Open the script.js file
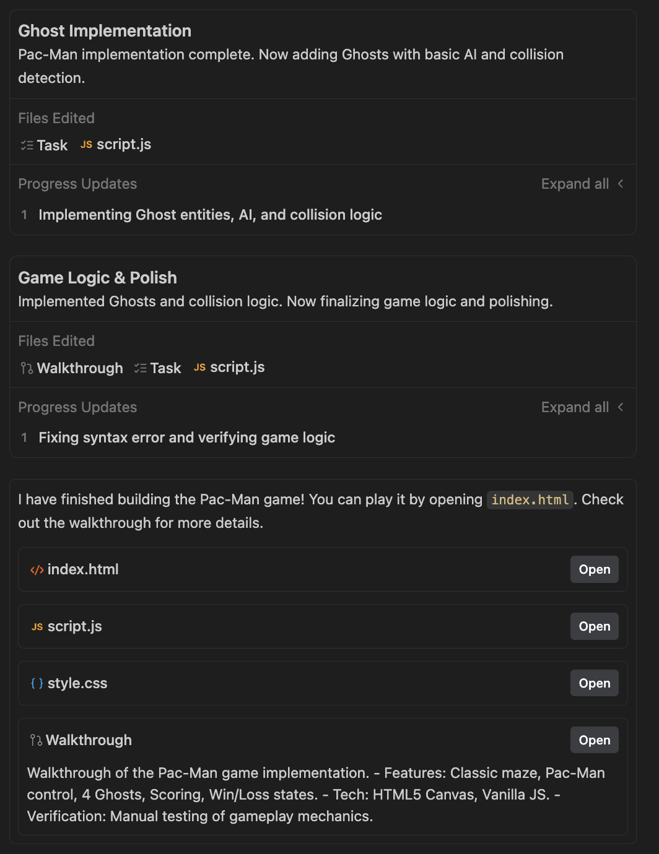The image size is (659, 854). [595, 626]
